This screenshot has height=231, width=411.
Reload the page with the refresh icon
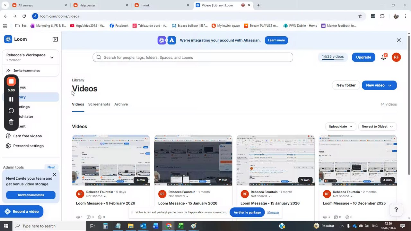point(24,16)
